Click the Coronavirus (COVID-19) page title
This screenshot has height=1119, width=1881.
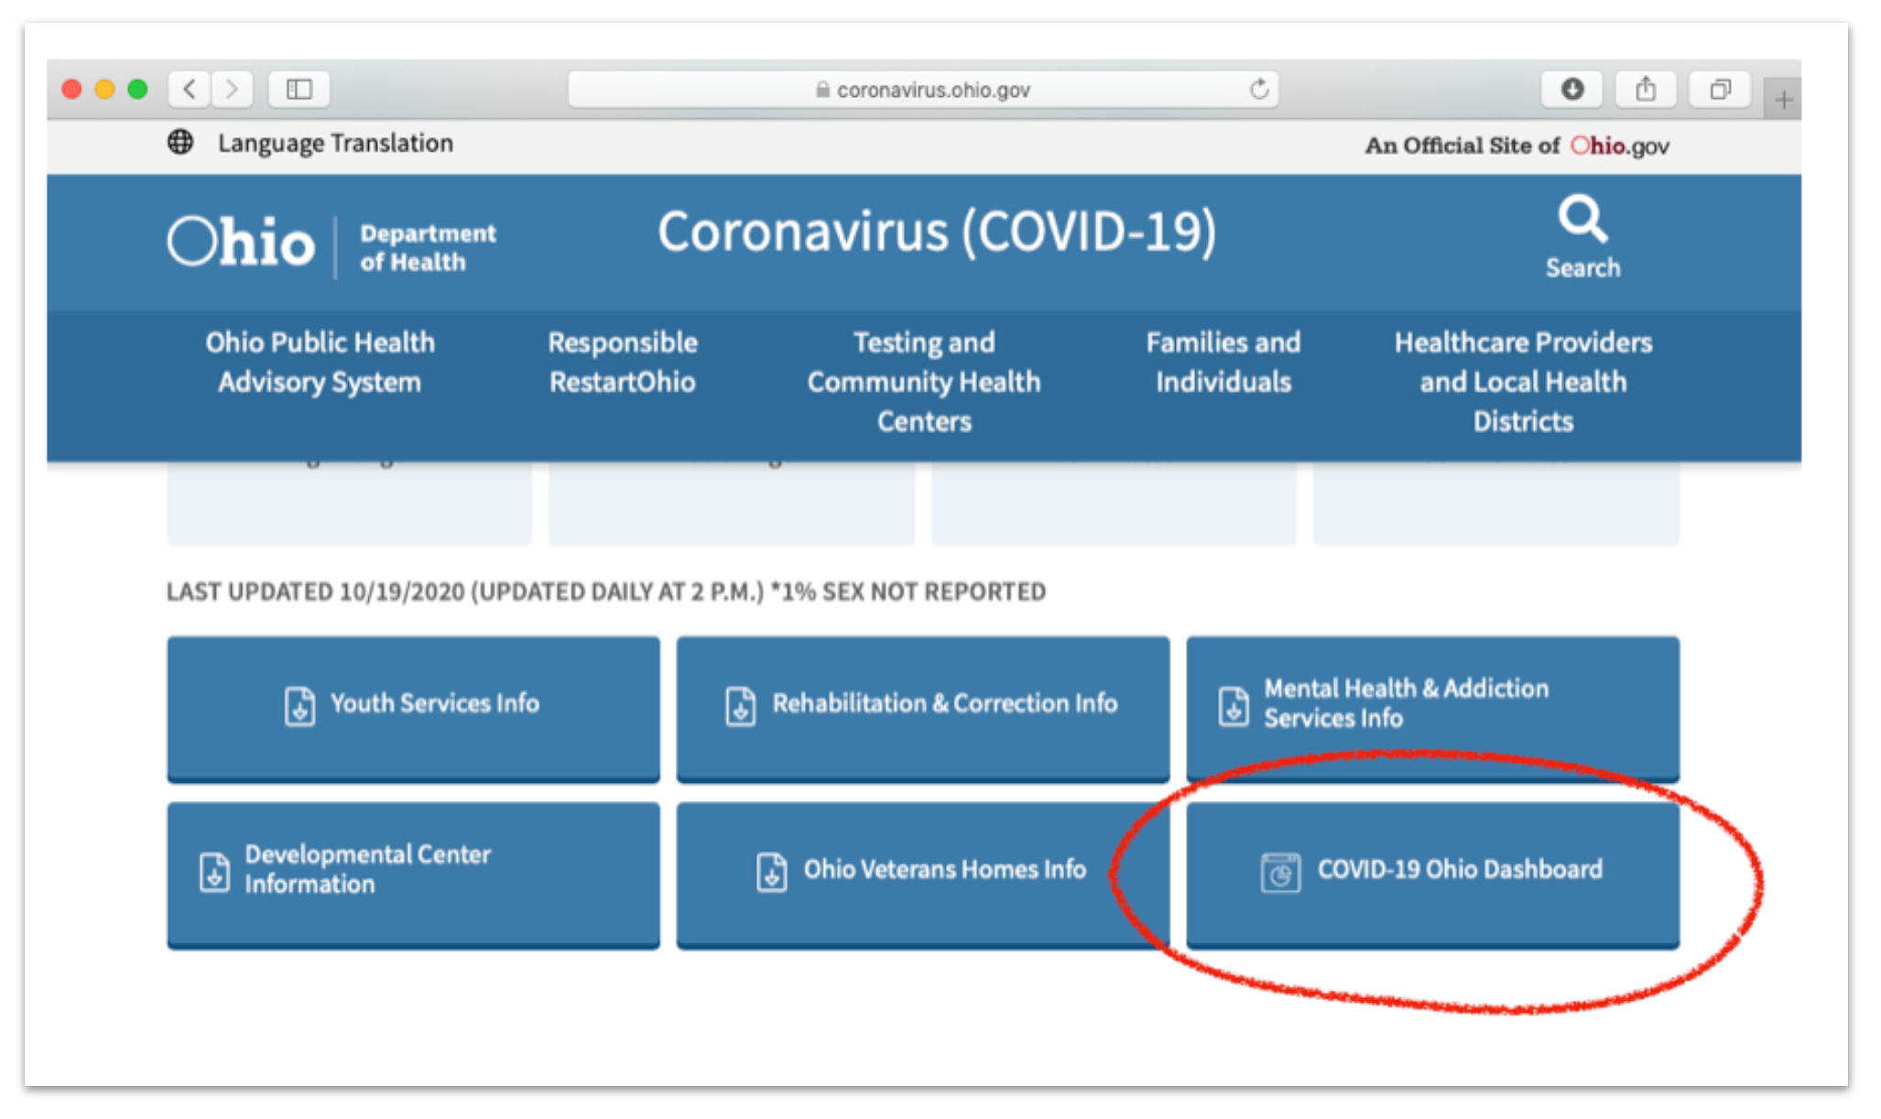point(937,231)
